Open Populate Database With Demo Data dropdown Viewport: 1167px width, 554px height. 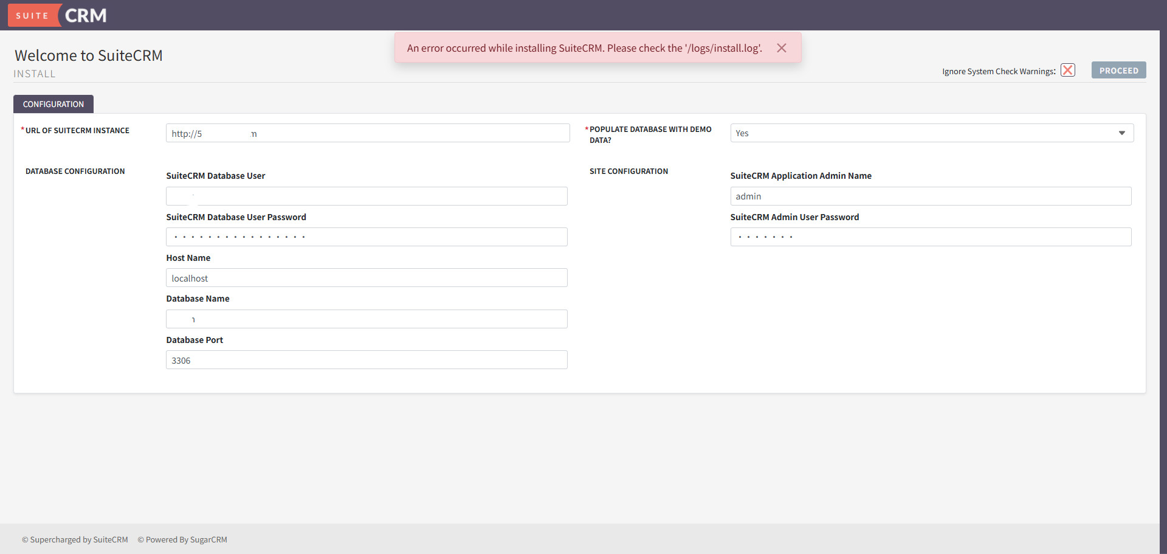[932, 133]
